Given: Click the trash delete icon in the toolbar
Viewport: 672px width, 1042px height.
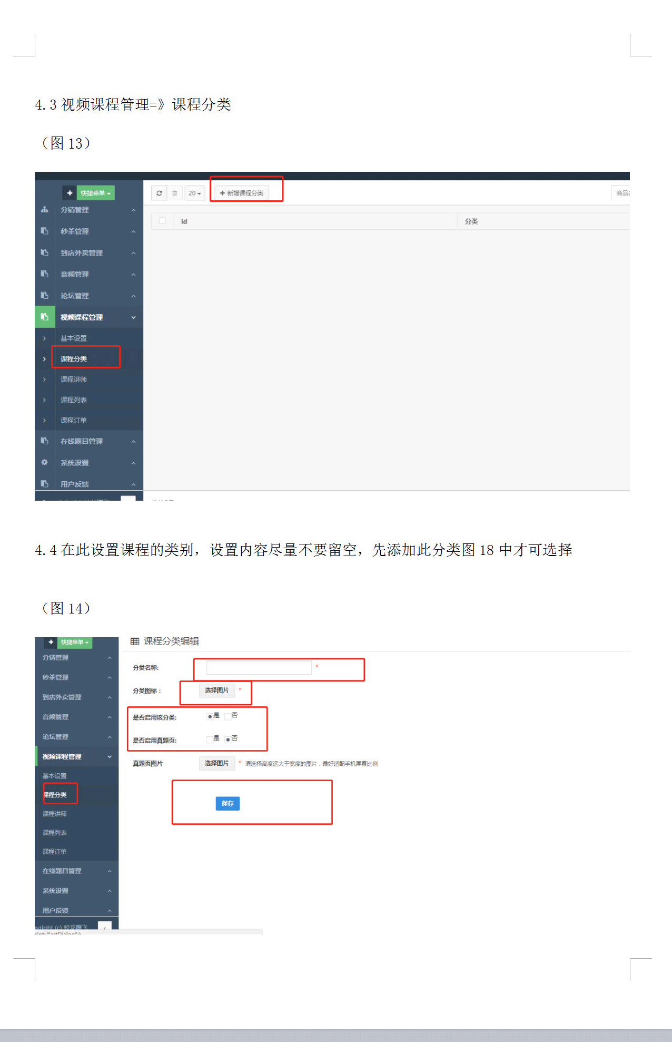Looking at the screenshot, I should coord(175,193).
